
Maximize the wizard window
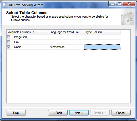click(x=119, y=4)
